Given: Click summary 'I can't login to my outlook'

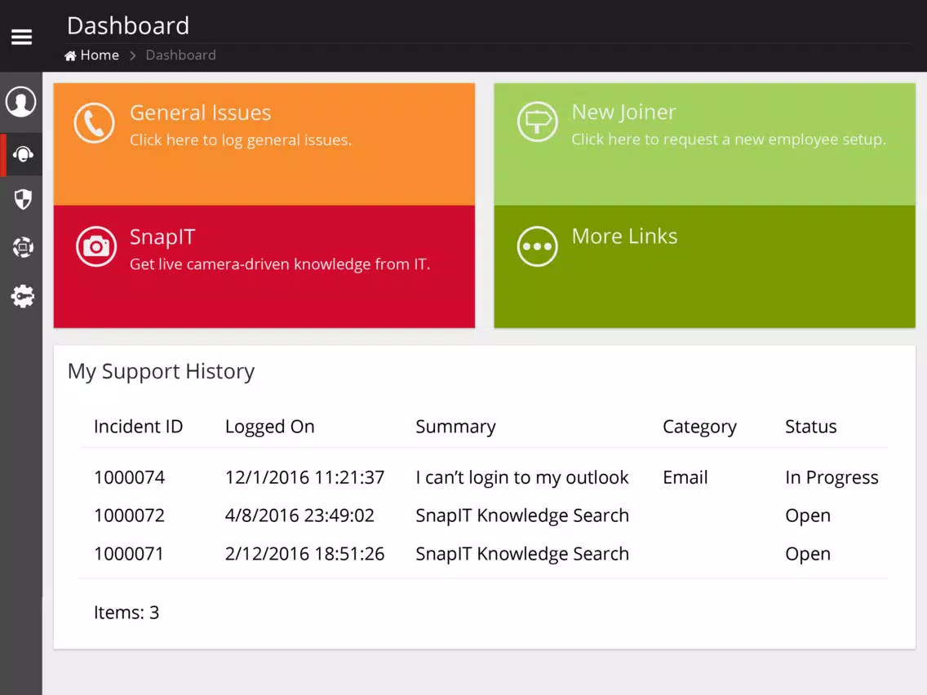Looking at the screenshot, I should [522, 477].
